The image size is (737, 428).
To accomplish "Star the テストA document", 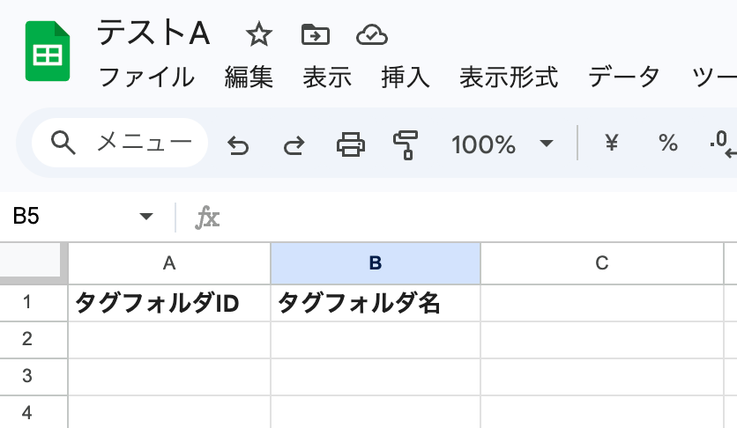I will [x=258, y=34].
